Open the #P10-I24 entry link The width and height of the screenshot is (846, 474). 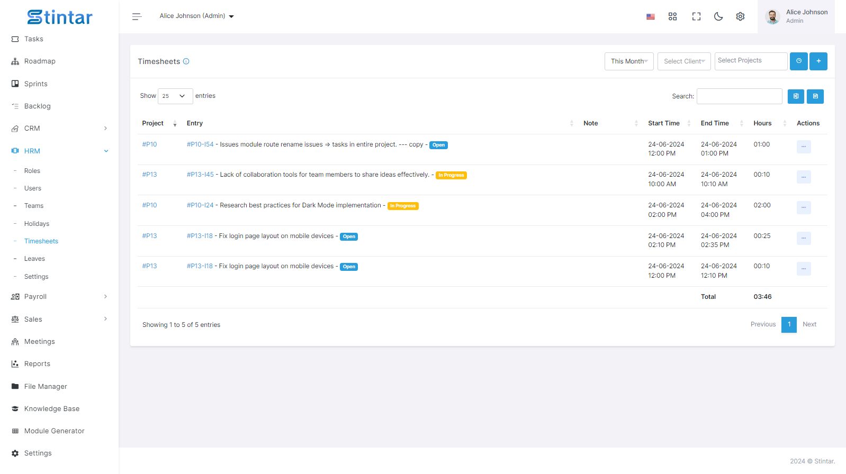click(x=200, y=205)
